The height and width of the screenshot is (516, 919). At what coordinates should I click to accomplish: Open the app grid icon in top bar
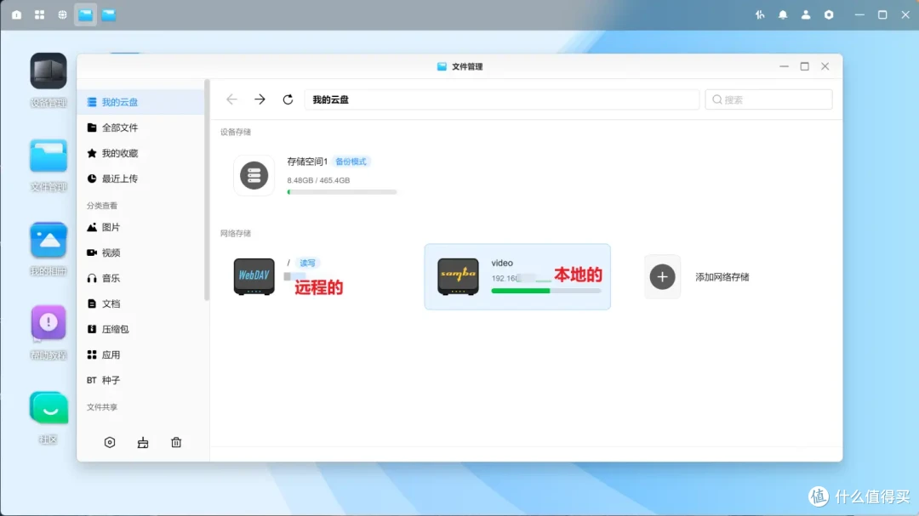click(39, 14)
